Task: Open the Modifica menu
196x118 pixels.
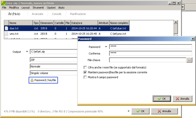Action: click(x=14, y=7)
